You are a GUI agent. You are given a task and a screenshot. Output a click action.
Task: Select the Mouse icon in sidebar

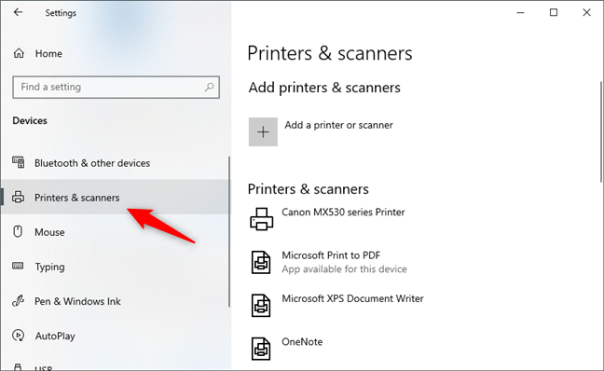click(18, 231)
